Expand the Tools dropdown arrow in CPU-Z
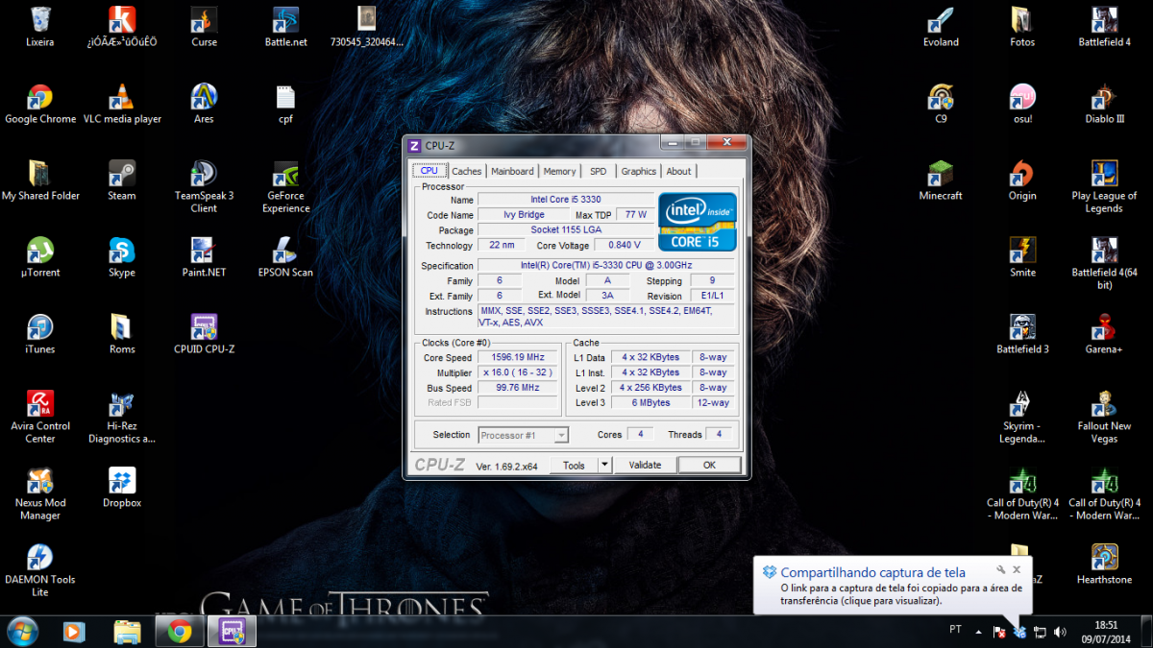This screenshot has width=1153, height=648. tap(604, 465)
